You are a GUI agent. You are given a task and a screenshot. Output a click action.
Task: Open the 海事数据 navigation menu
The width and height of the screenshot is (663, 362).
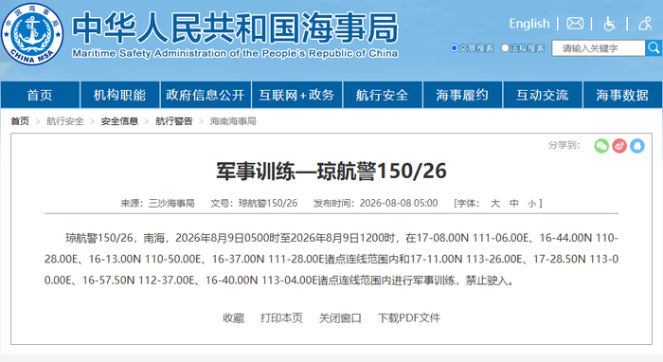click(x=622, y=95)
